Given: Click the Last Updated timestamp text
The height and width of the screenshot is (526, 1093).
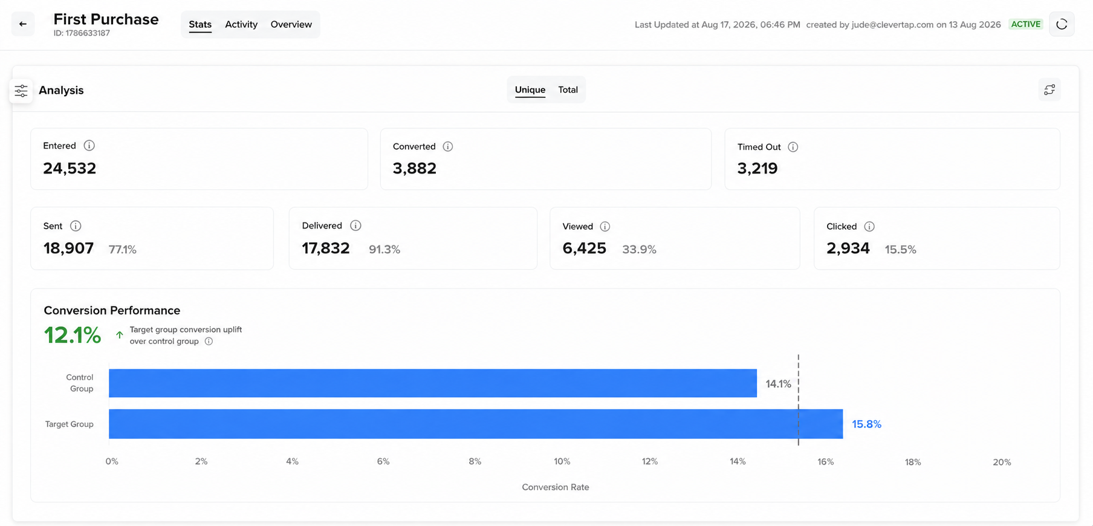Looking at the screenshot, I should point(718,25).
